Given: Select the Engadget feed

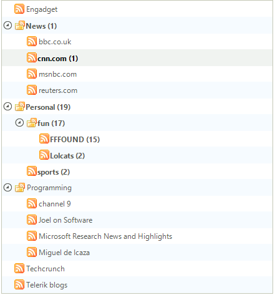Looking at the screenshot, I should tap(42, 9).
